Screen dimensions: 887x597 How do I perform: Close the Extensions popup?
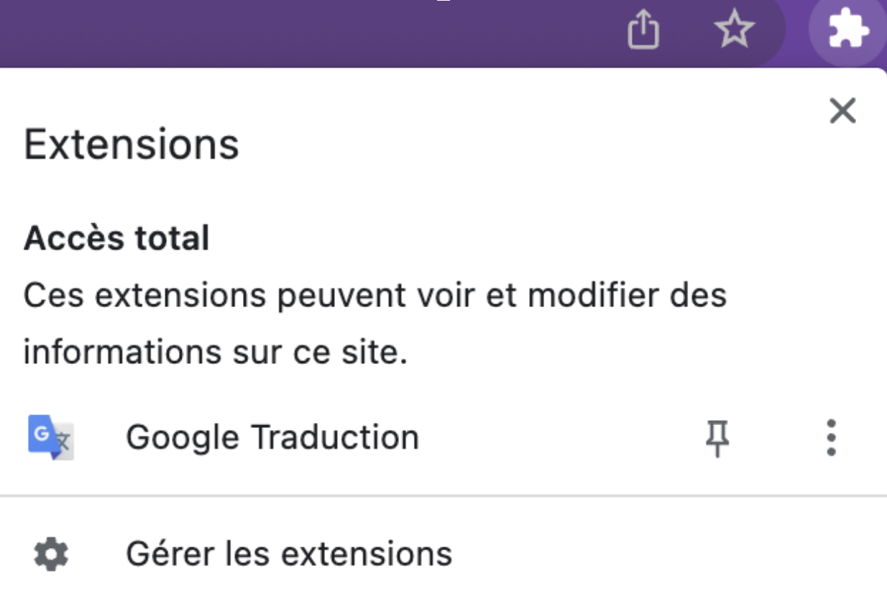tap(842, 111)
